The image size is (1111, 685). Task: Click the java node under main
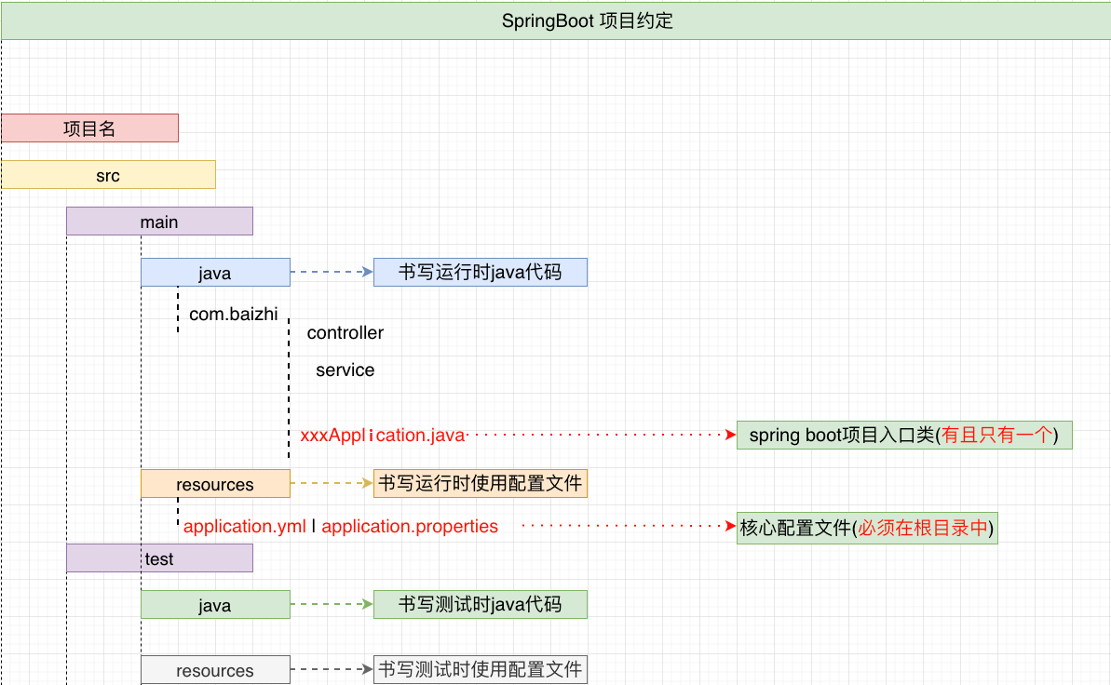[215, 272]
